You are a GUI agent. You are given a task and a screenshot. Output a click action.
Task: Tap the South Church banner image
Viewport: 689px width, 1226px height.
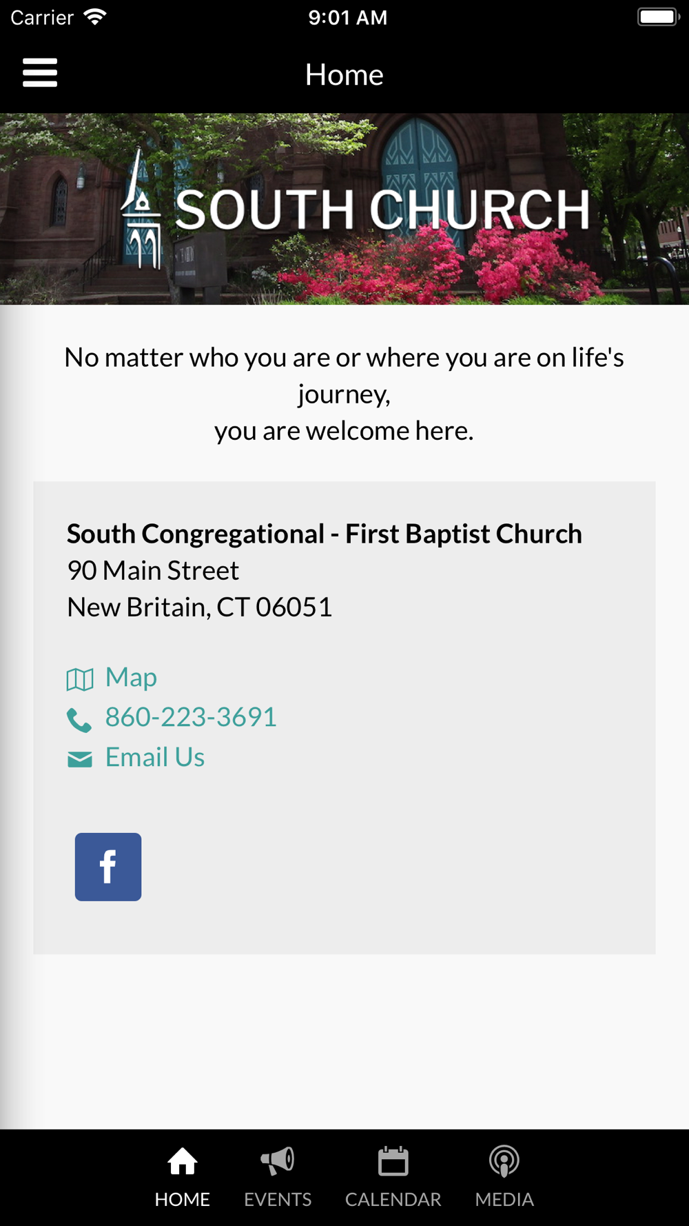point(344,209)
